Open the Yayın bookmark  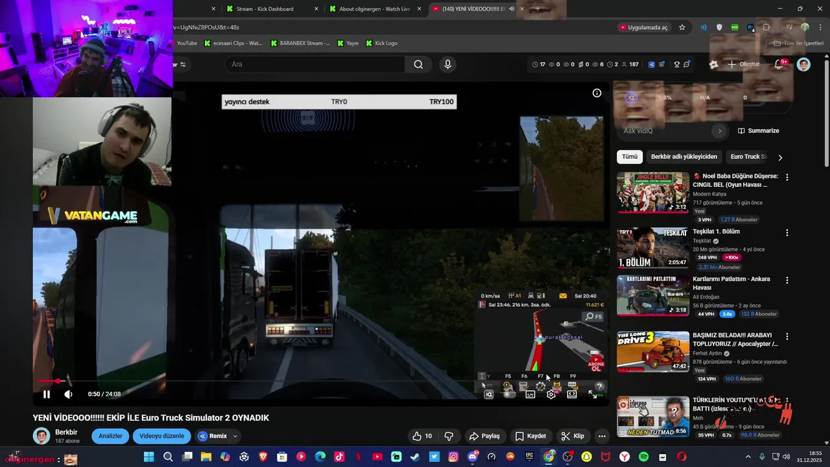pos(348,43)
